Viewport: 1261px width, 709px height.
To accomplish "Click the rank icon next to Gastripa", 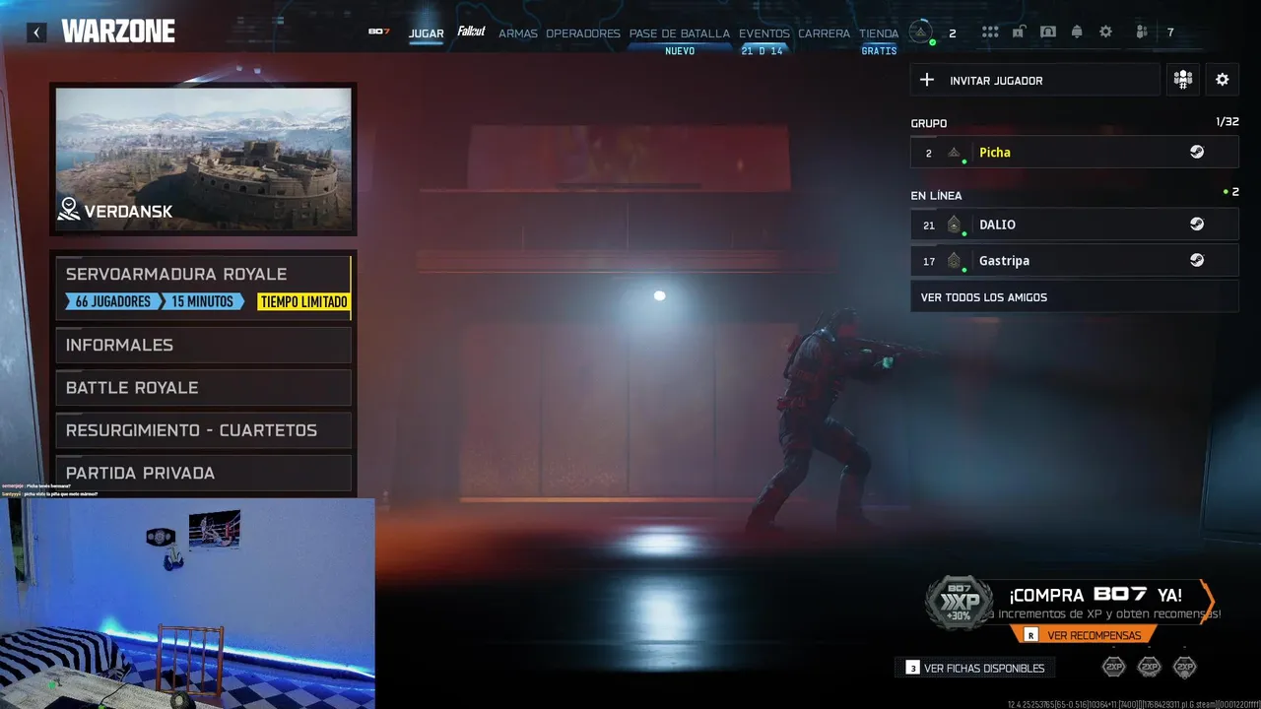I will [x=954, y=261].
